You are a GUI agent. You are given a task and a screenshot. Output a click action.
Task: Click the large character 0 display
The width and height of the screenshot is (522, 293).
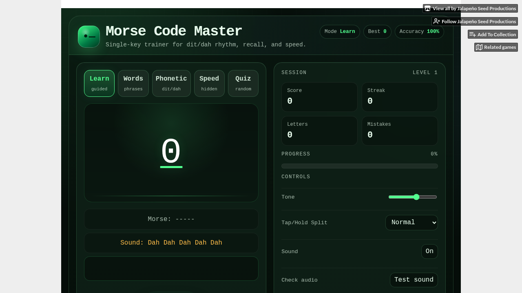171,152
